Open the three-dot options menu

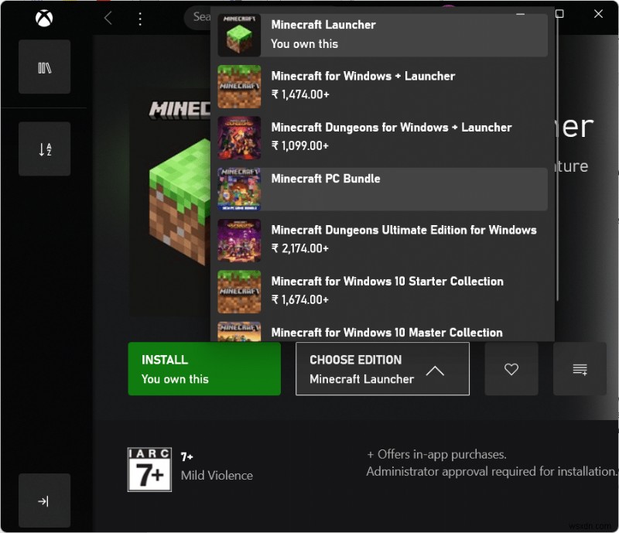point(140,17)
